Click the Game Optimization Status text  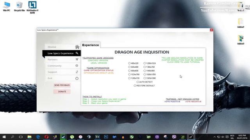tap(98, 70)
